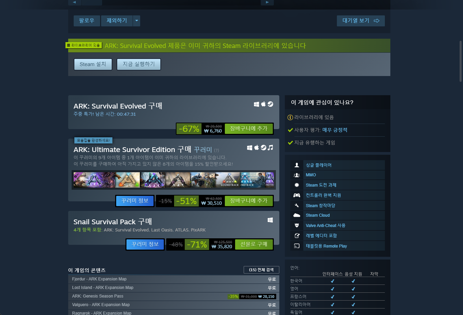
Task: Click the level editor pencil icon
Action: tap(297, 236)
